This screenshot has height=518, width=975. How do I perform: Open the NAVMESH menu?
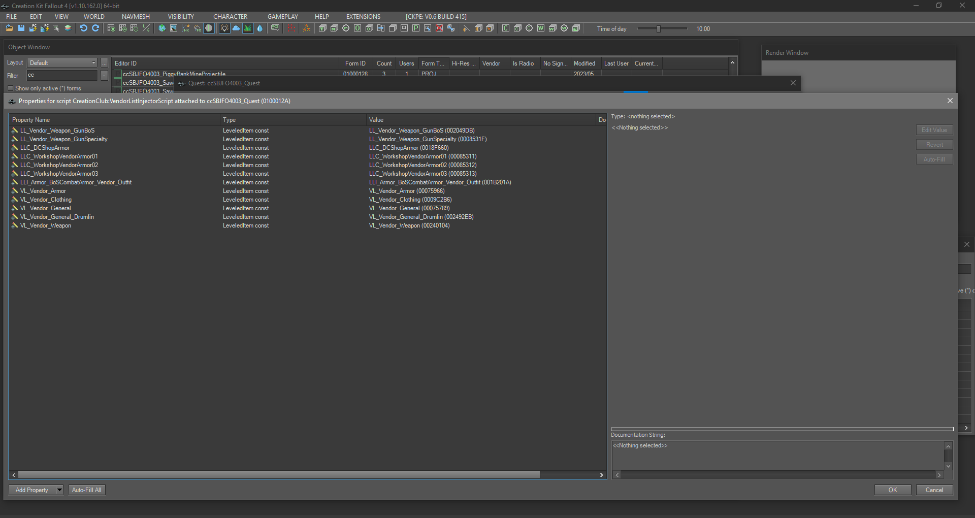point(136,17)
